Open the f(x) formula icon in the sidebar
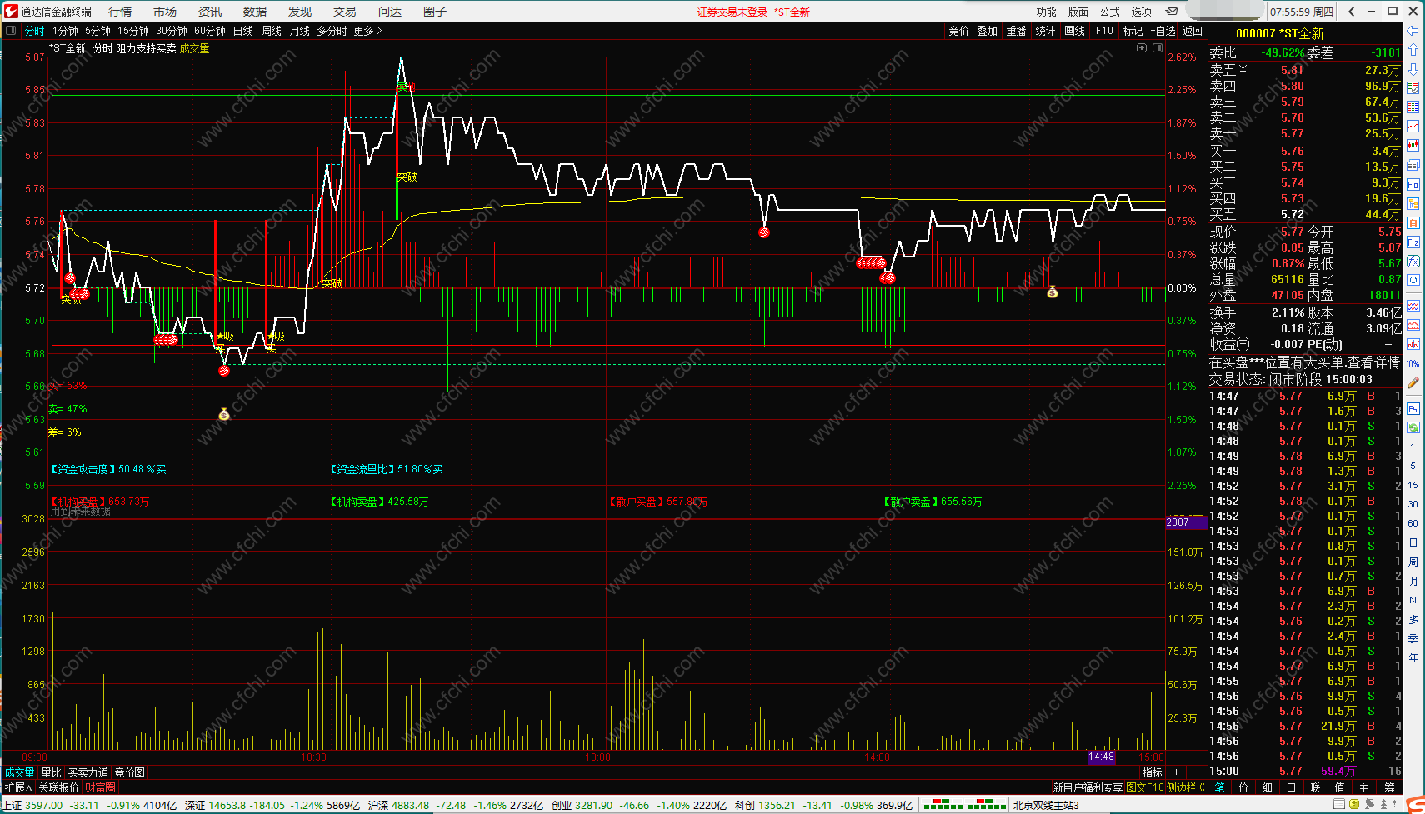 pyautogui.click(x=1412, y=261)
